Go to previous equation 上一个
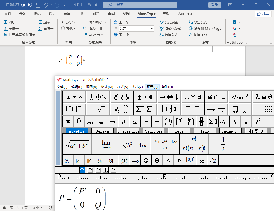Image resolution: width=274 pixels, height=211 pixels. tap(121, 22)
